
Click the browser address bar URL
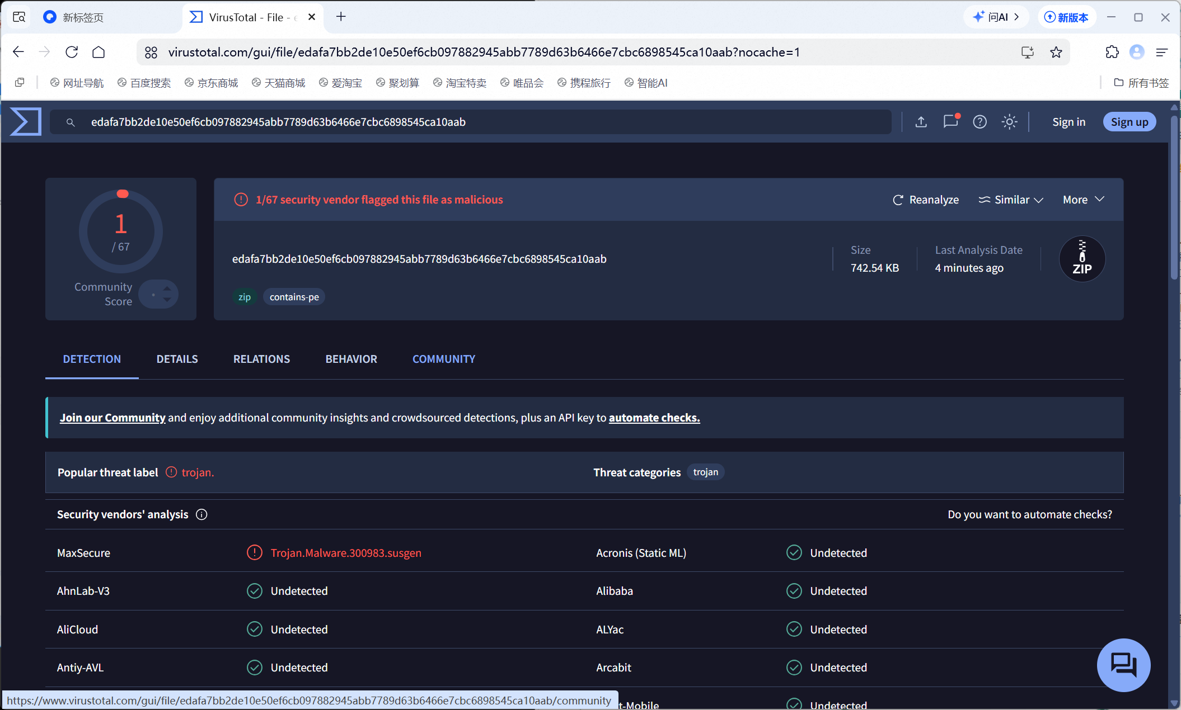(x=484, y=52)
